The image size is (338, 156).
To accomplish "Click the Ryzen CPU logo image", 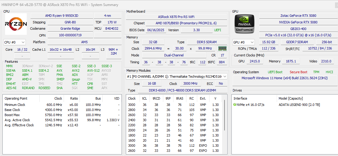I will (16, 24).
